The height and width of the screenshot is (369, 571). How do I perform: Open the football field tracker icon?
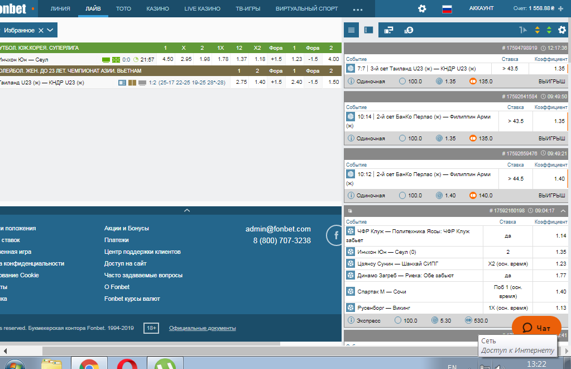(116, 59)
